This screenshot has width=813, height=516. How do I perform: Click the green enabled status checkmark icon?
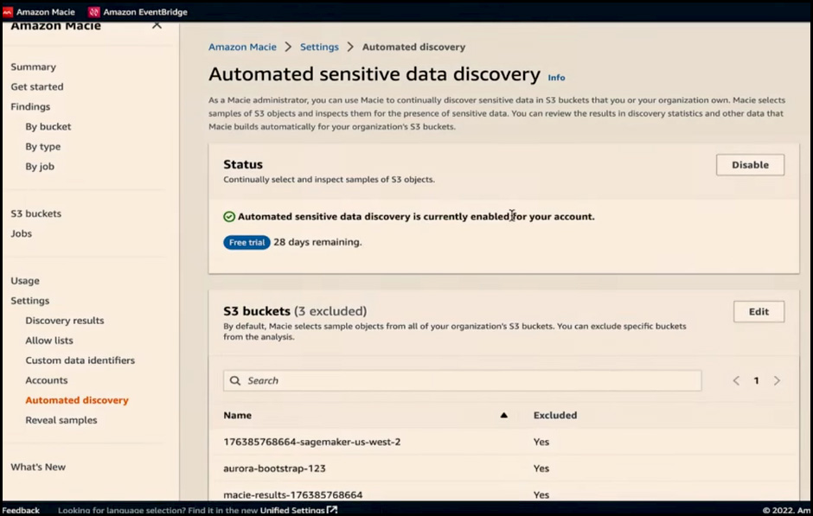[229, 217]
